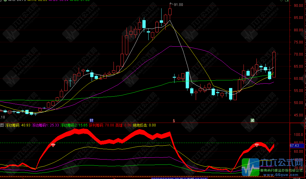
Task: Click the 85.00 price axis label
Action: pos(298,18)
